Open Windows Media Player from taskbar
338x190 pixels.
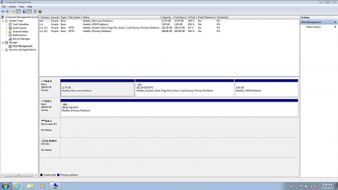pos(42,186)
